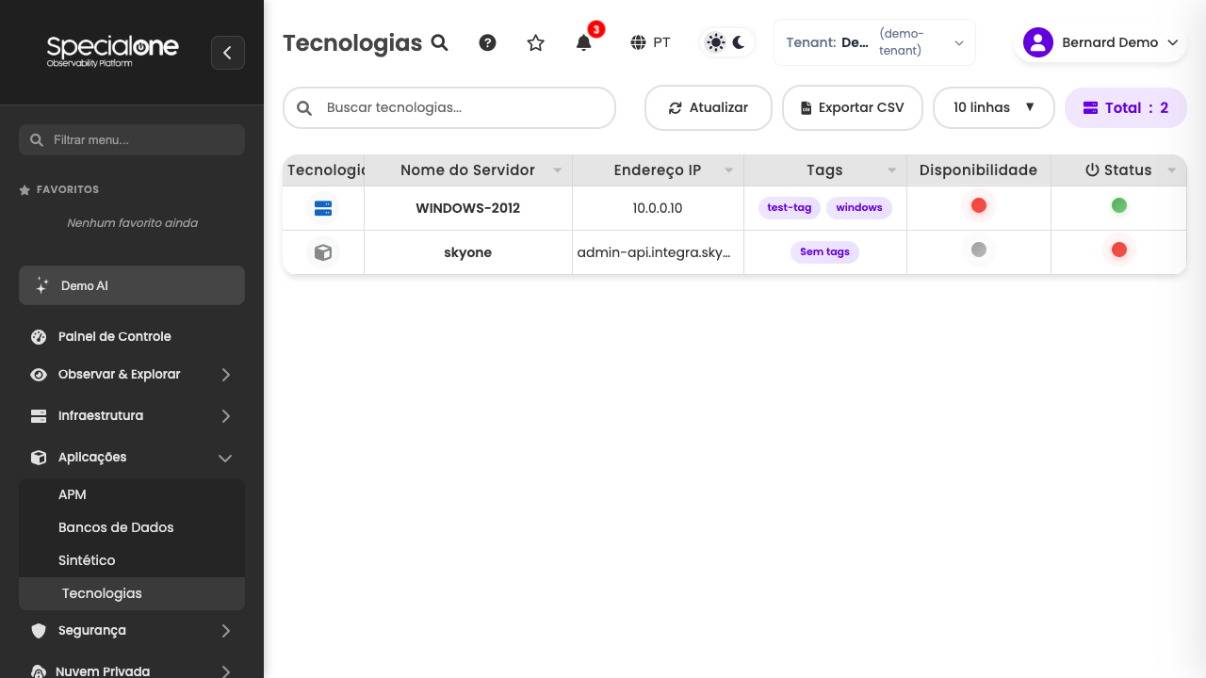Select the Tecnologias submenu item
The width and height of the screenshot is (1206, 678).
(x=132, y=593)
